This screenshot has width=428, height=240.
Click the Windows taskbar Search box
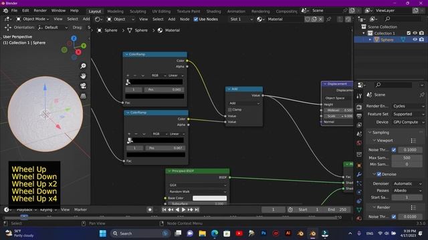[140, 233]
